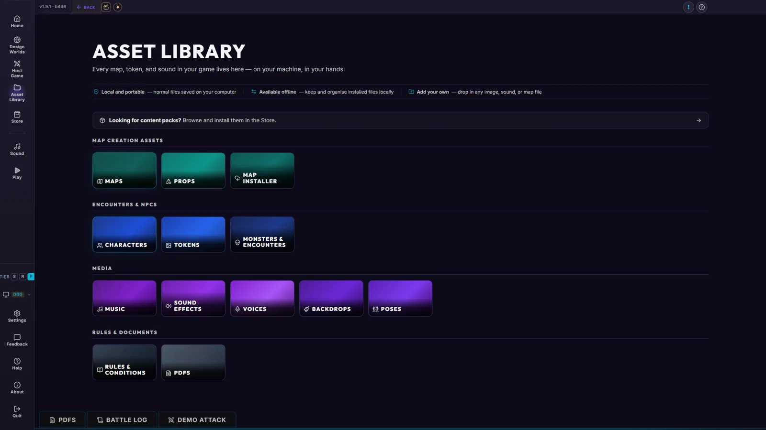Open the Tokens category card
This screenshot has height=430, width=766.
pos(193,235)
